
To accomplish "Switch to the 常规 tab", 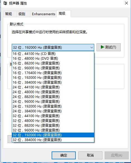I will click(8, 14).
